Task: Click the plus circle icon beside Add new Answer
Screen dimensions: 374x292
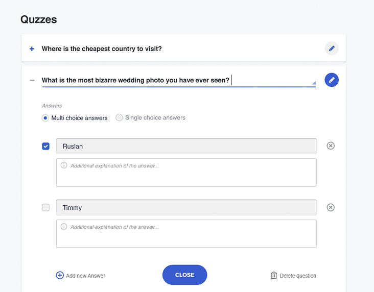Action: click(x=60, y=275)
